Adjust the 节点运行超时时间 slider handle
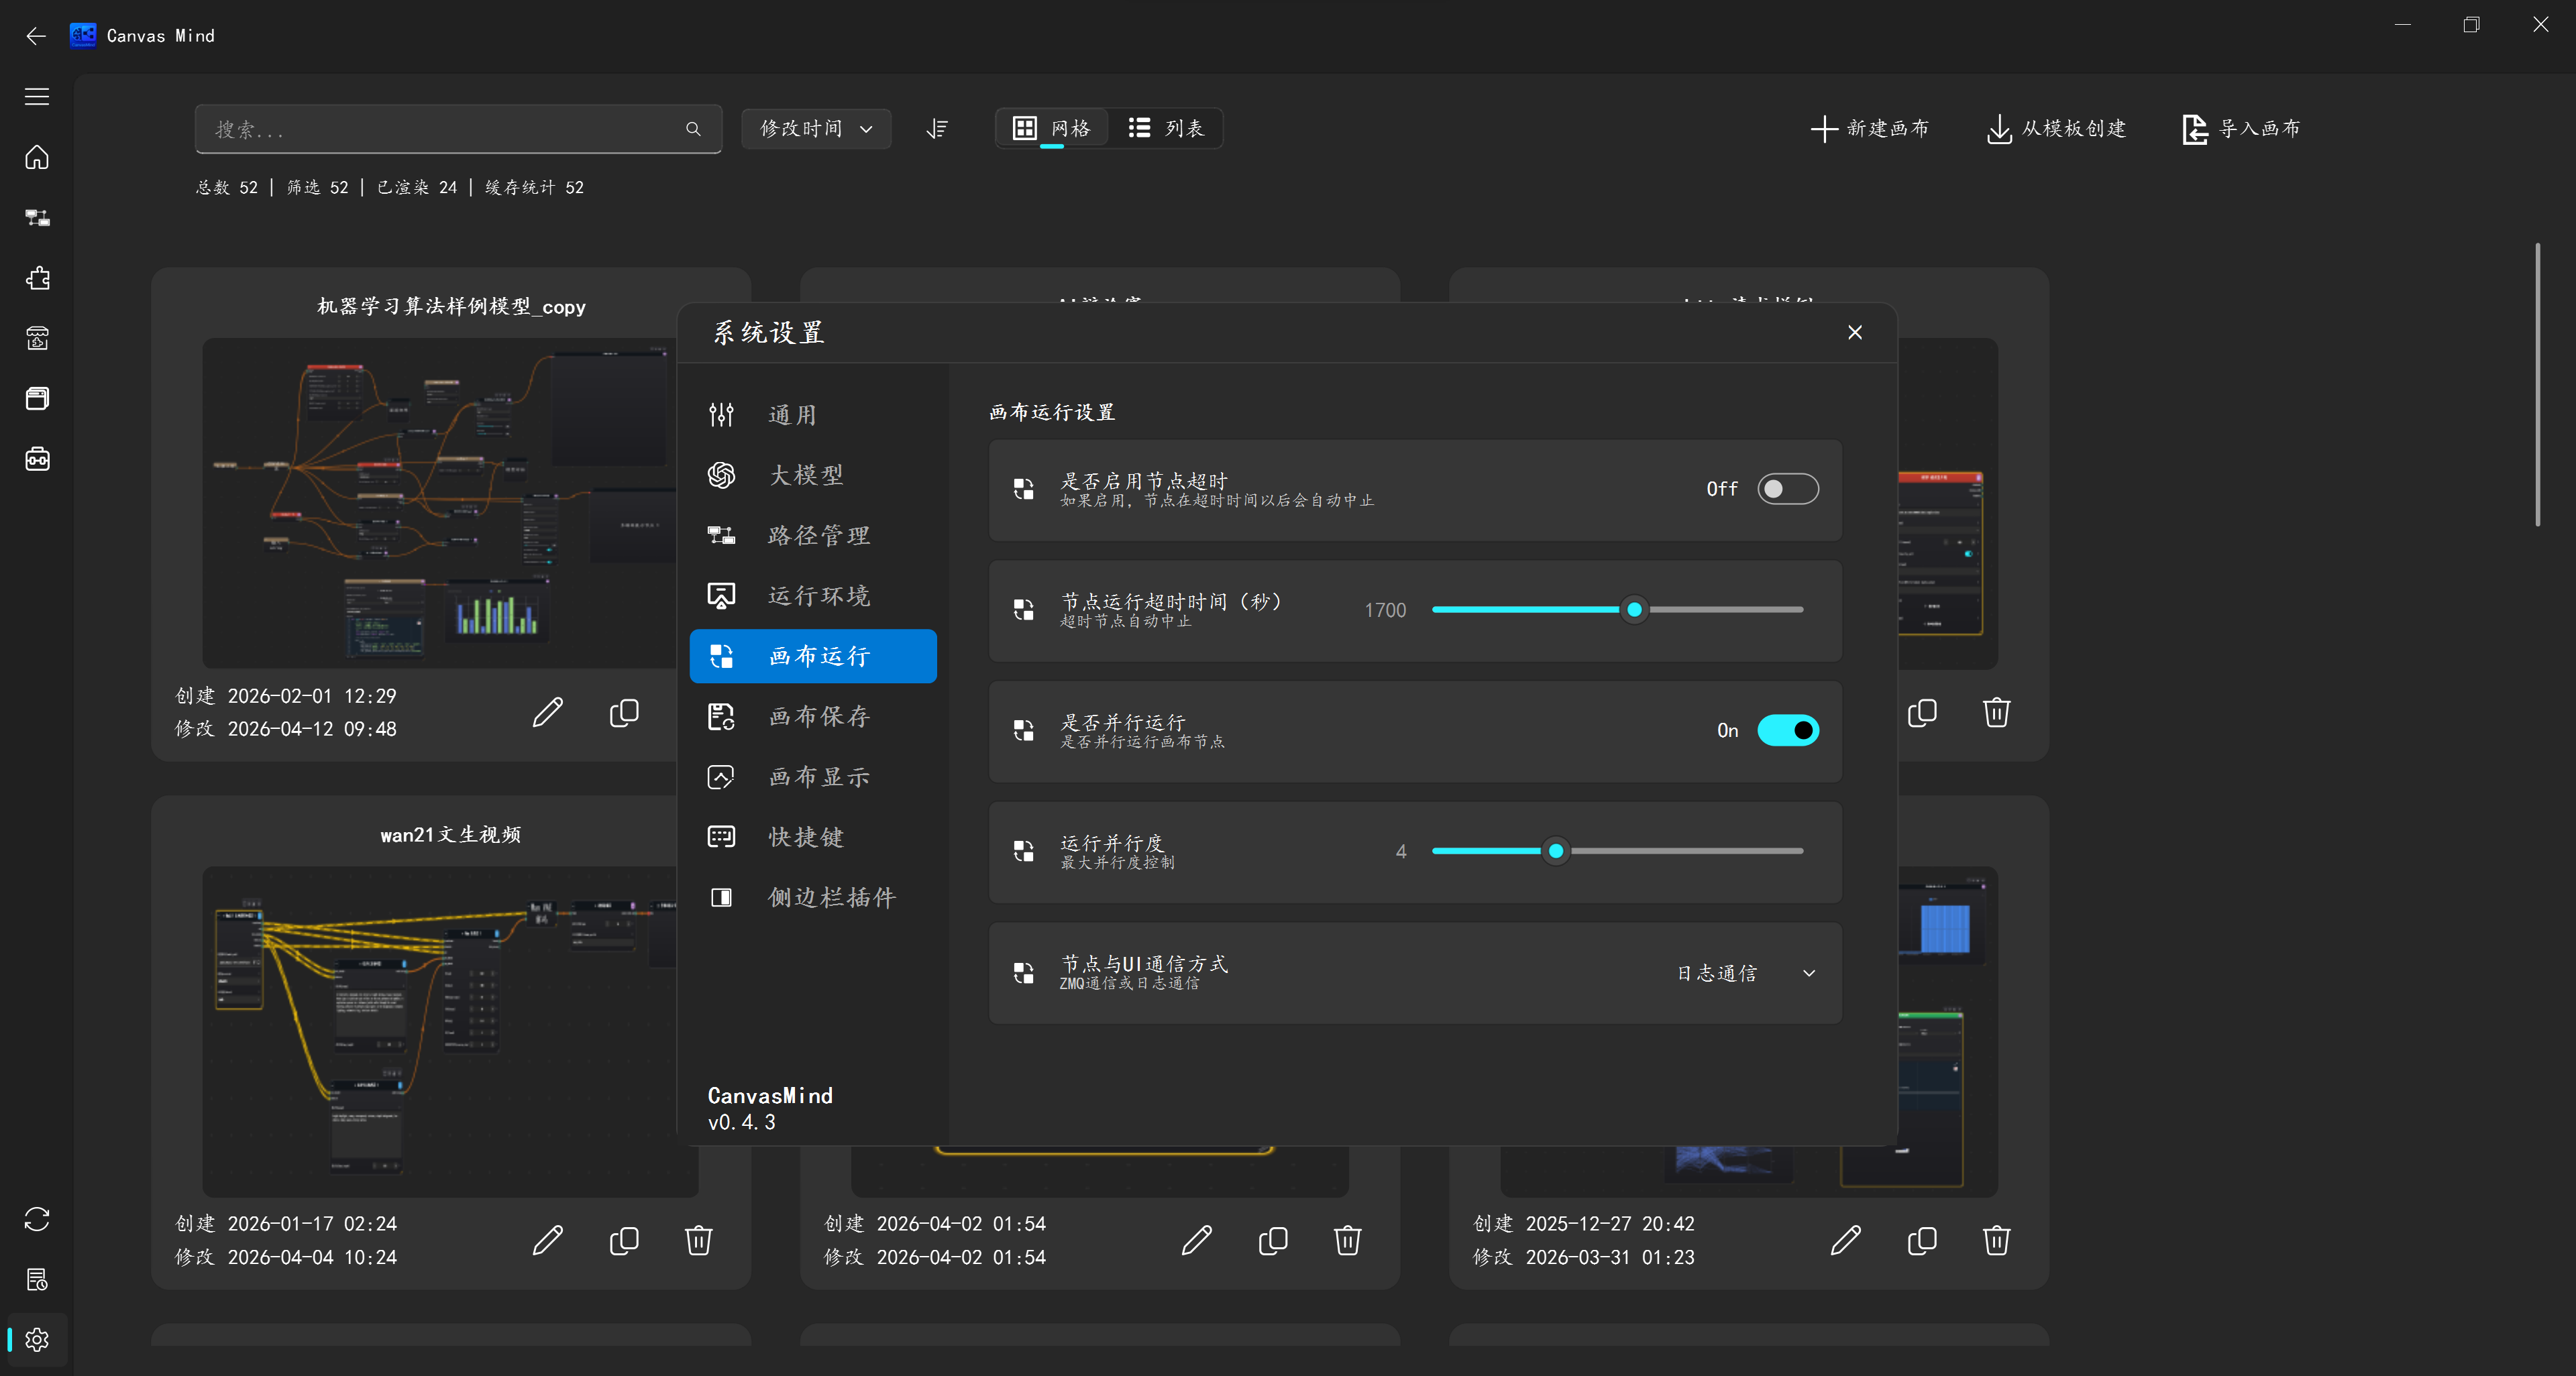 (x=1634, y=610)
